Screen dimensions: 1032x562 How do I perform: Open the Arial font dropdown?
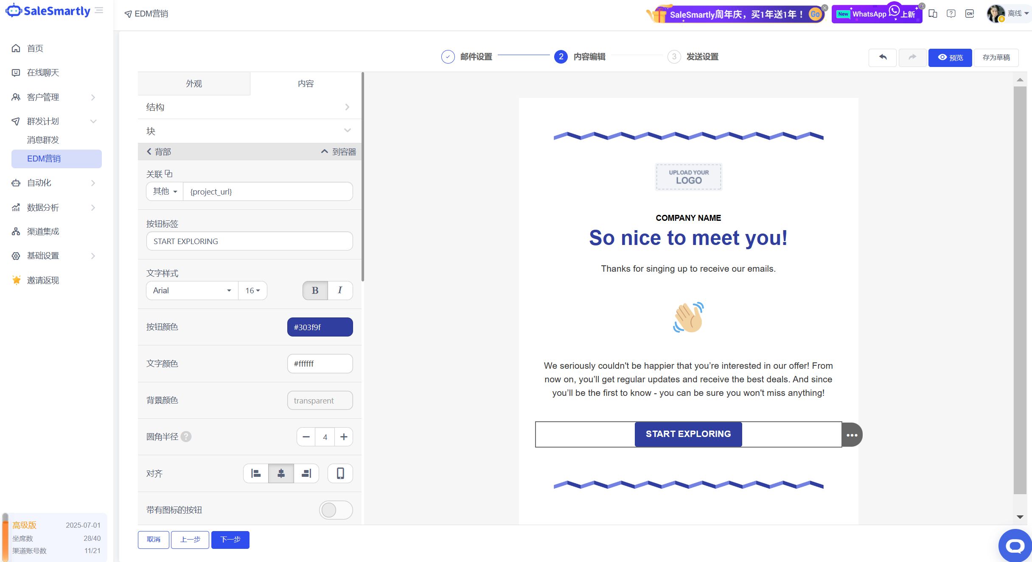tap(192, 290)
